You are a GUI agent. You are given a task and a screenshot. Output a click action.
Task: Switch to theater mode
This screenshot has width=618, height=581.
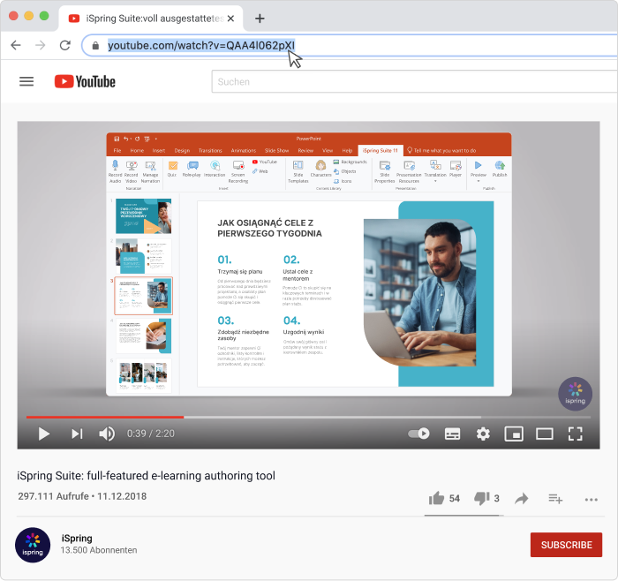545,434
